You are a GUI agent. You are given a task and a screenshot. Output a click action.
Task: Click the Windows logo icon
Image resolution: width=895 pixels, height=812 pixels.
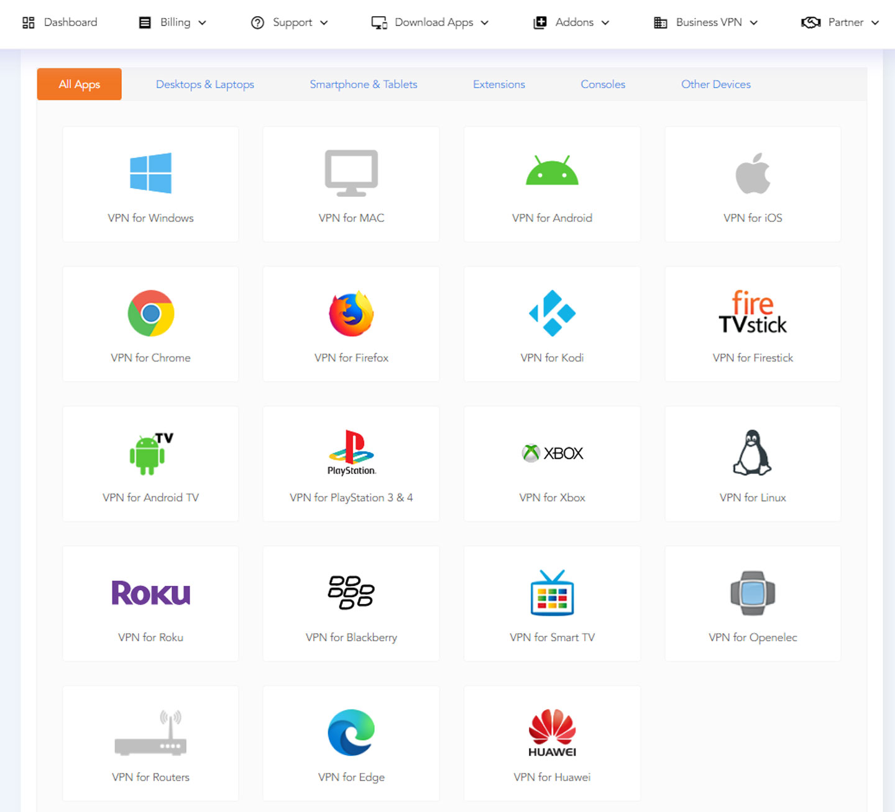pos(150,173)
